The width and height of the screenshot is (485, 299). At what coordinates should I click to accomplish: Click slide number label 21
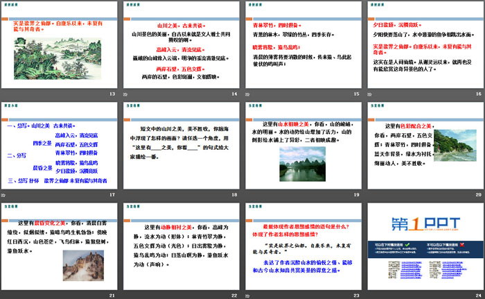click(x=112, y=296)
